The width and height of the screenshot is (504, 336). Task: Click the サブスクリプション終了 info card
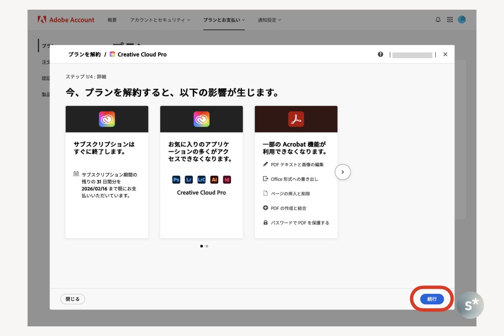tap(107, 172)
